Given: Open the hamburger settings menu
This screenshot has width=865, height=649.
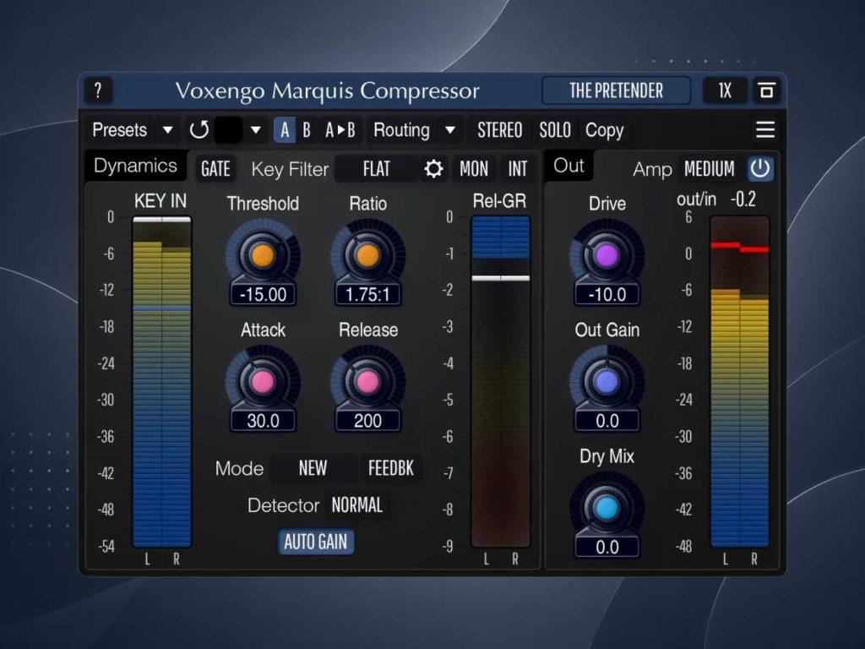Looking at the screenshot, I should 765,129.
